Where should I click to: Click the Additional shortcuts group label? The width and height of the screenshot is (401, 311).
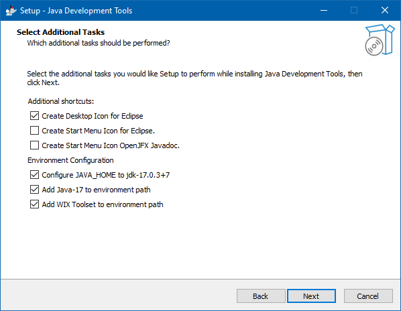(61, 101)
